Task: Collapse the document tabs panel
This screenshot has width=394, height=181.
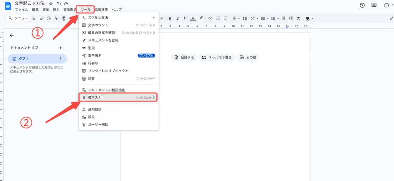Action: point(11,35)
